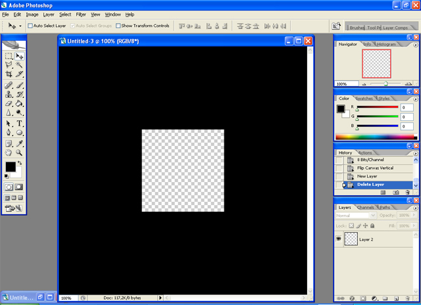The image size is (421, 305).
Task: Select the Brush tool
Action: tap(19, 85)
